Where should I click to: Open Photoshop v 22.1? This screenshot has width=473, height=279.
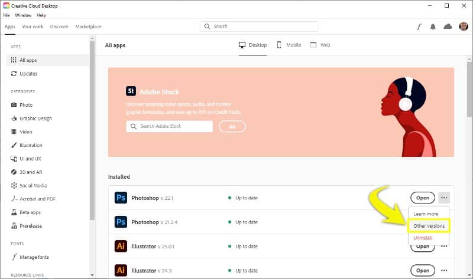(x=423, y=198)
